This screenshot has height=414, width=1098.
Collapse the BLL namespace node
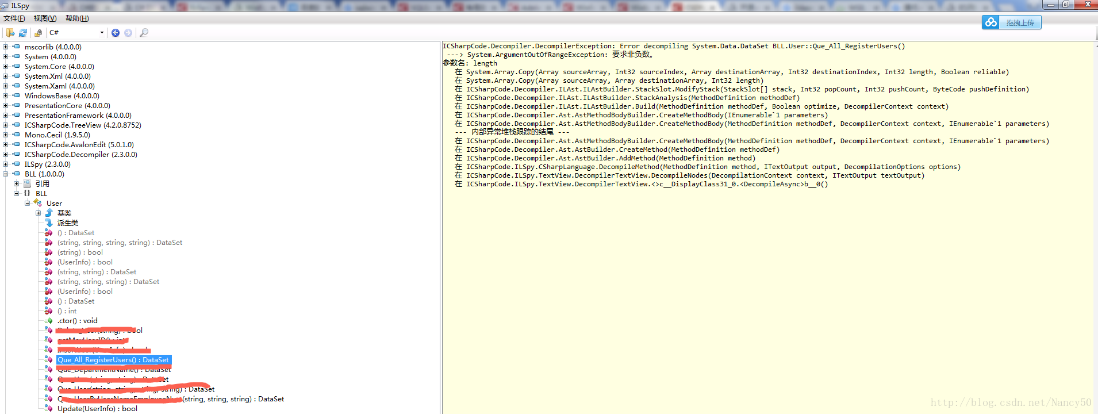coord(16,194)
